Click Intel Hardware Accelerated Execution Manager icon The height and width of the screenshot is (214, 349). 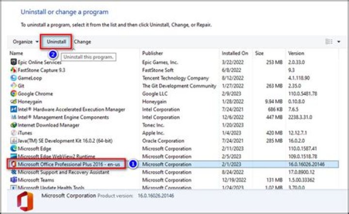pyautogui.click(x=14, y=109)
